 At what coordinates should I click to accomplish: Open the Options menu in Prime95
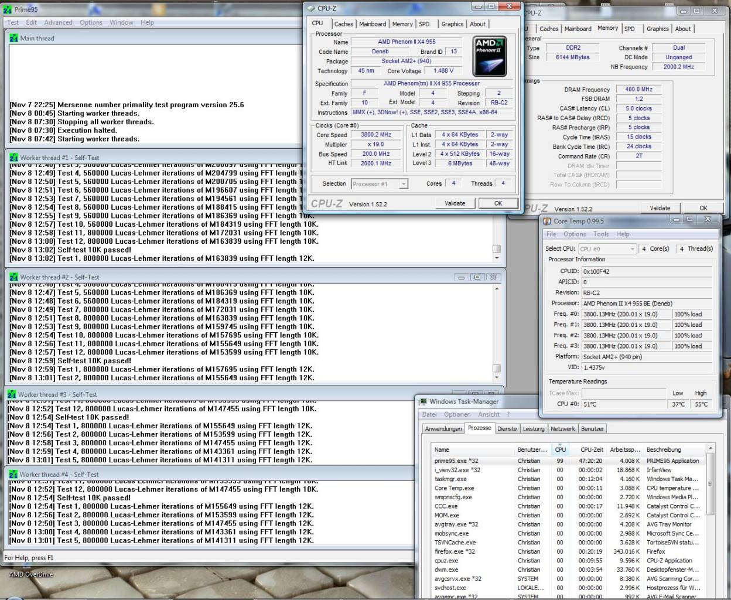(x=91, y=22)
